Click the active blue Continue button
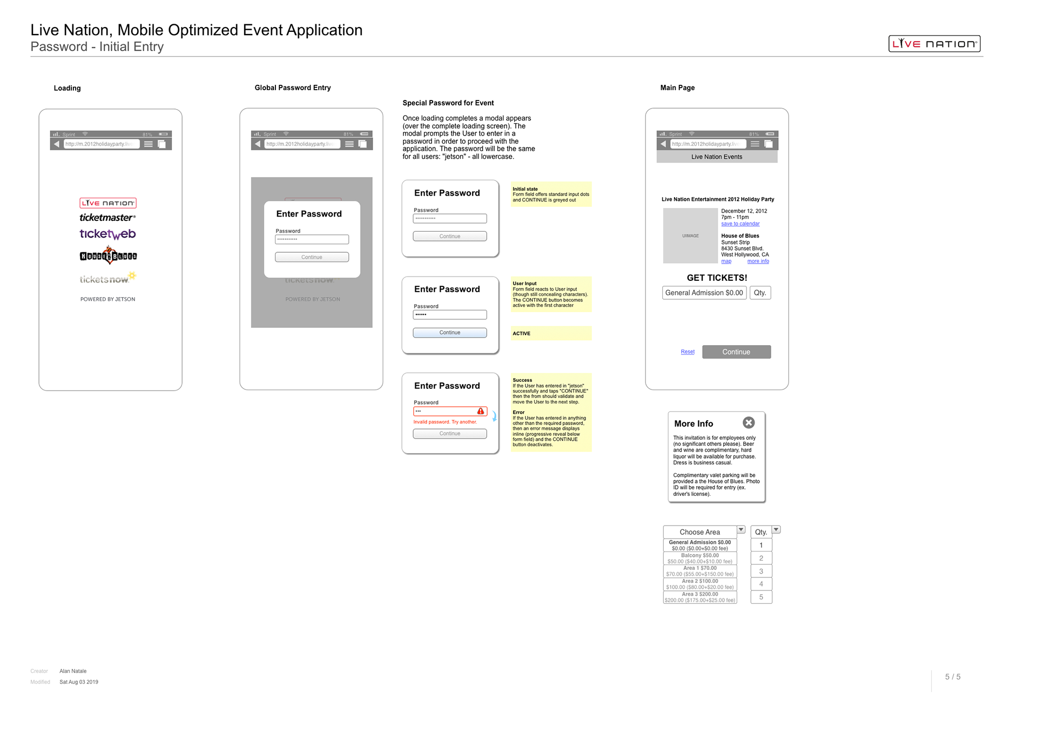 pyautogui.click(x=450, y=333)
